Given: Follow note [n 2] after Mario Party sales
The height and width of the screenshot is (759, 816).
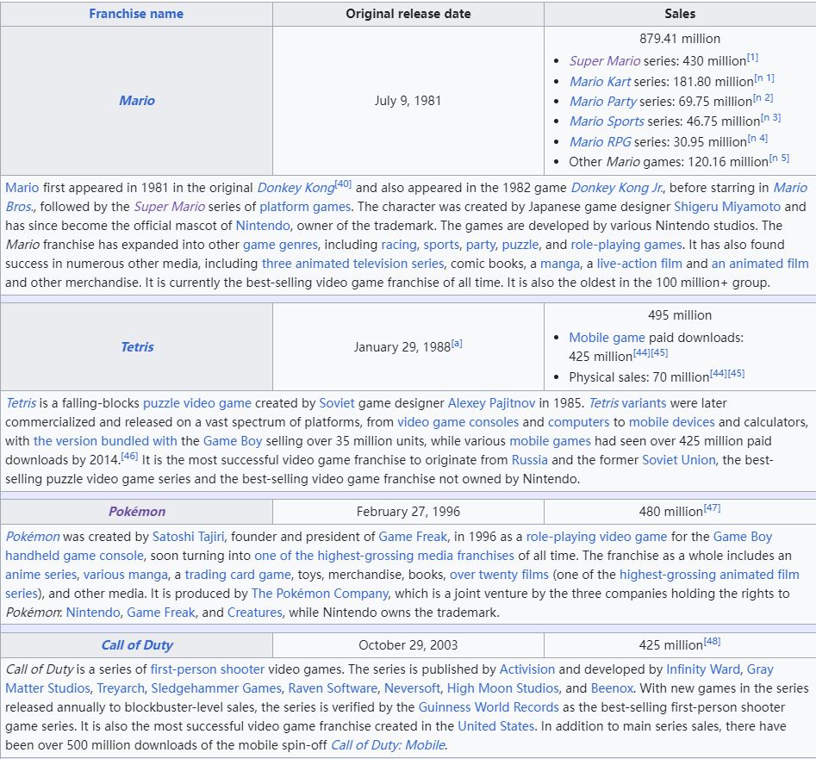Looking at the screenshot, I should 763,98.
